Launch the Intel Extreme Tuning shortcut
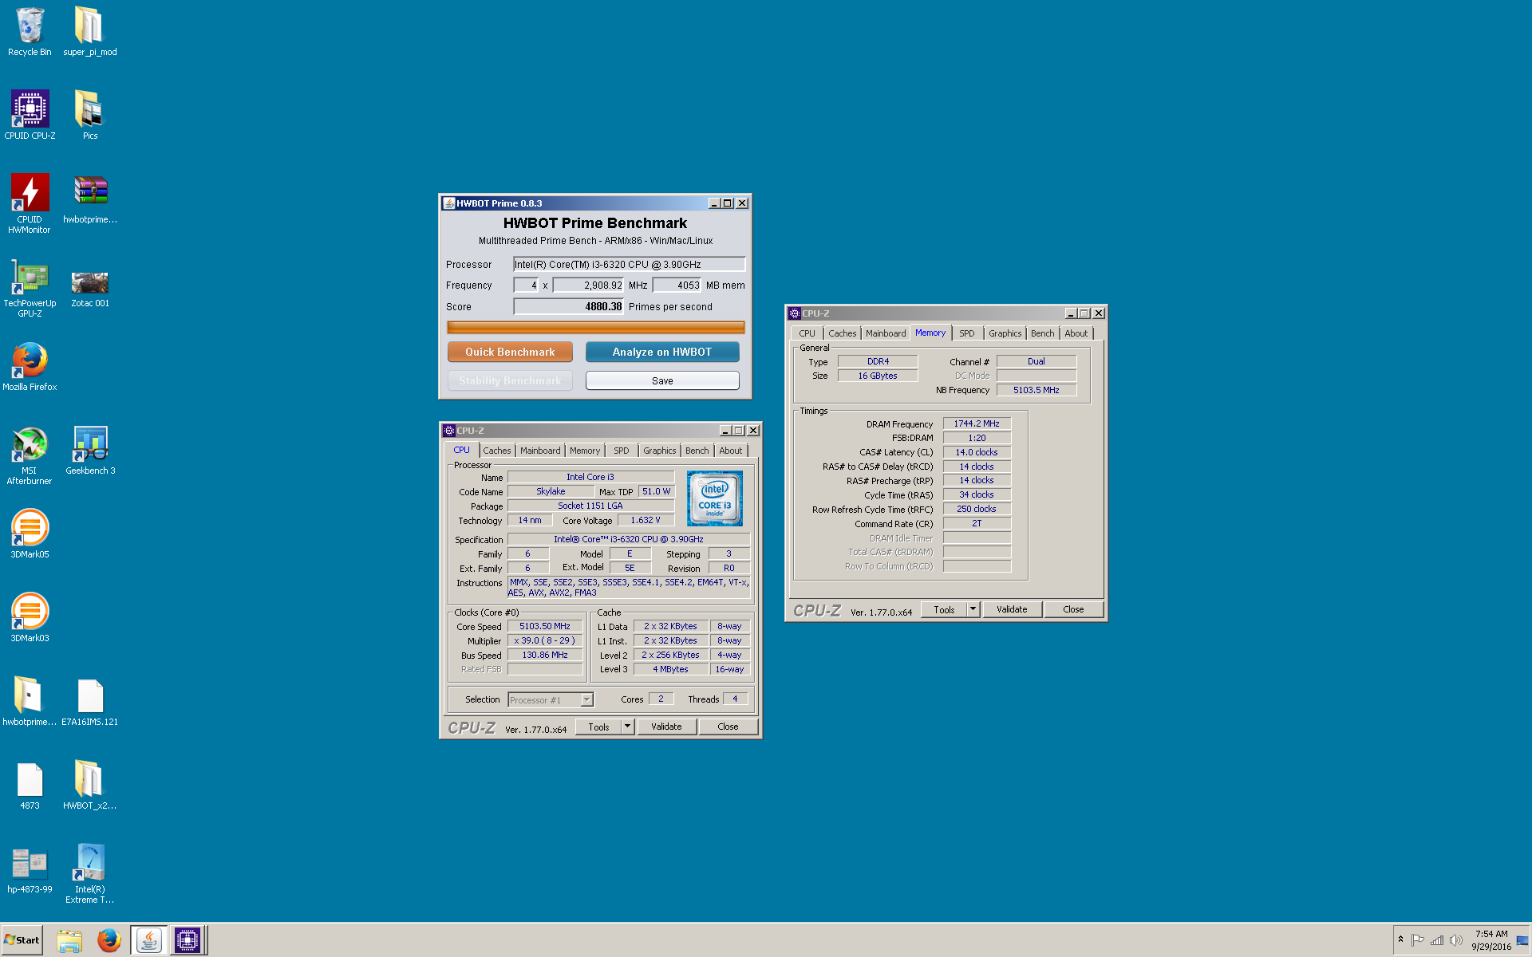This screenshot has height=957, width=1532. (x=89, y=873)
